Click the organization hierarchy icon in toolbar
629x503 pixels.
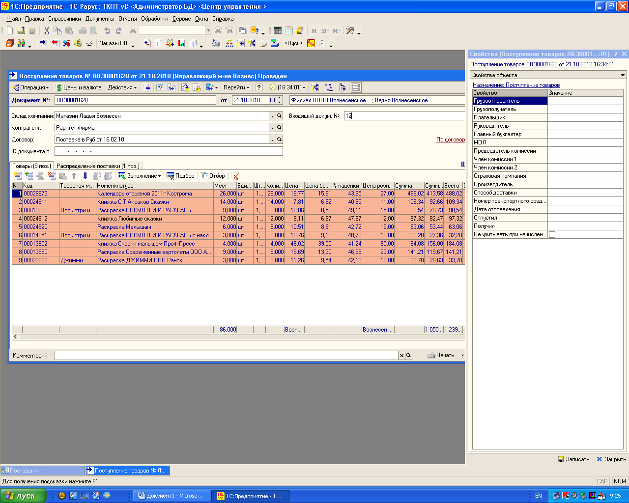pos(229,43)
